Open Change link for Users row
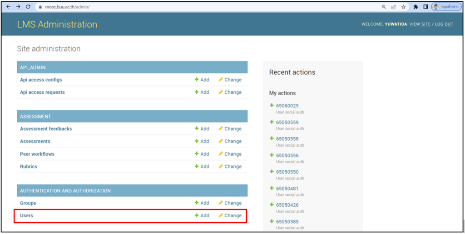 point(230,215)
